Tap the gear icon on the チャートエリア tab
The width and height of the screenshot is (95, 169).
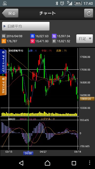pos(3,52)
